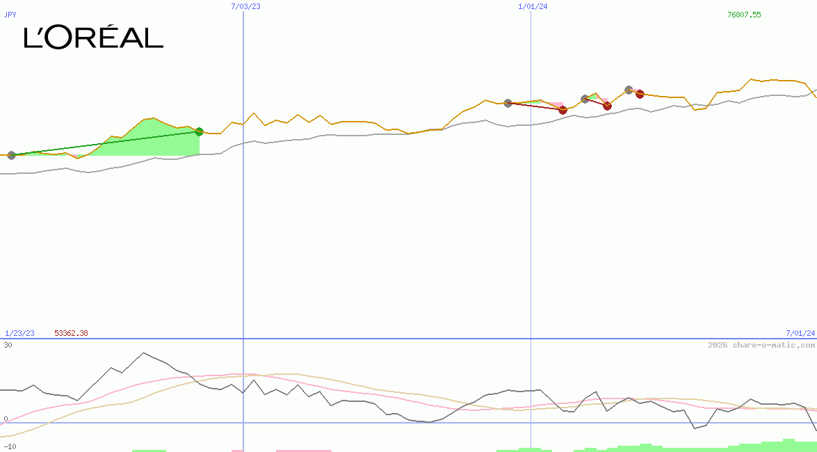The height and width of the screenshot is (452, 817).
Task: Click the oscillator's 30 axis label
Action: [8, 345]
